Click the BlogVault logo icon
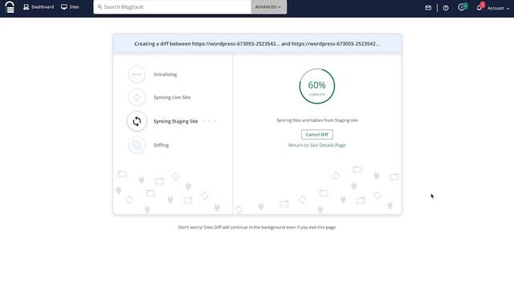514x289 pixels. 10,7
